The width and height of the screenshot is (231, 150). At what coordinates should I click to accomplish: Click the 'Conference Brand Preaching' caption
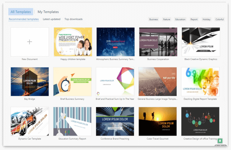tap(115, 139)
